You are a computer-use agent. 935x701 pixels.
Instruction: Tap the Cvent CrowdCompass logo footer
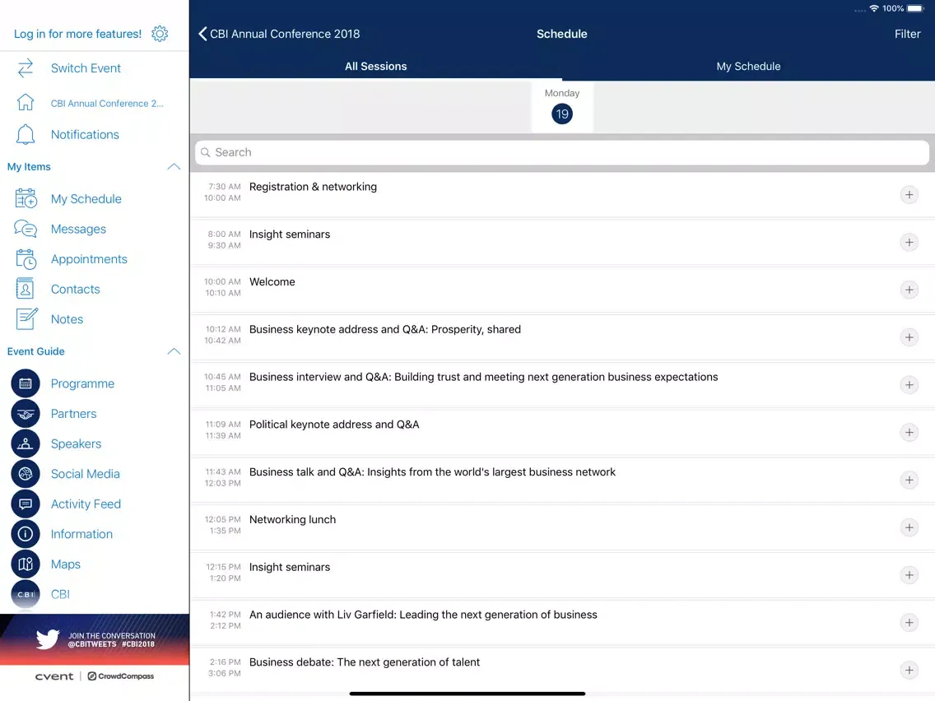(95, 676)
